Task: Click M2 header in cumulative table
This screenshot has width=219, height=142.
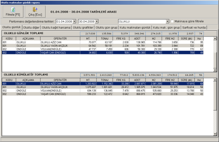Action: click(x=154, y=80)
